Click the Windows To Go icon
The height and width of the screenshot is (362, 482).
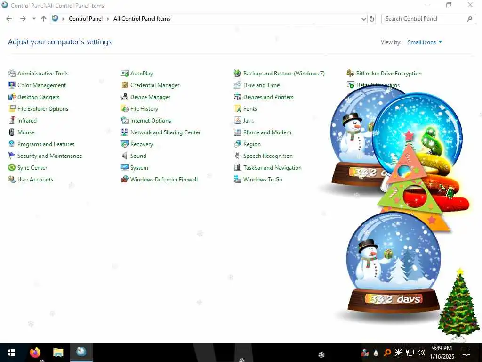coord(237,179)
